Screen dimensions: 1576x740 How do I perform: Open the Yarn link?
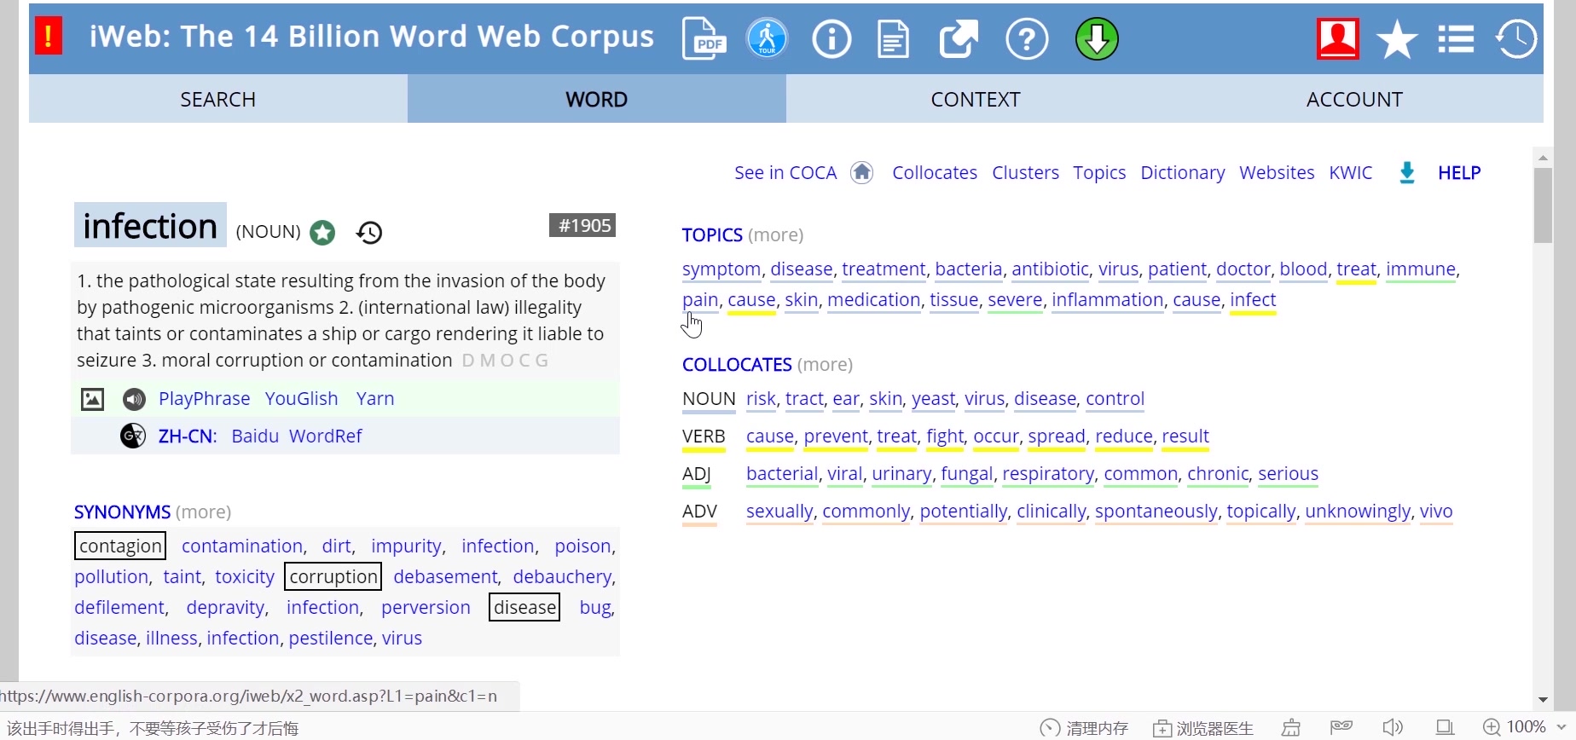click(x=375, y=399)
